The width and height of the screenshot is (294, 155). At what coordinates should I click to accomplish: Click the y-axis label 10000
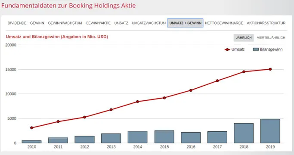(x=11, y=94)
